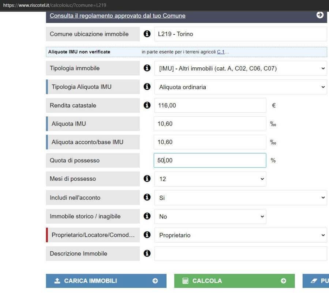Click info icon for Includi nell'acconto
This screenshot has width=329, height=300.
[147, 197]
